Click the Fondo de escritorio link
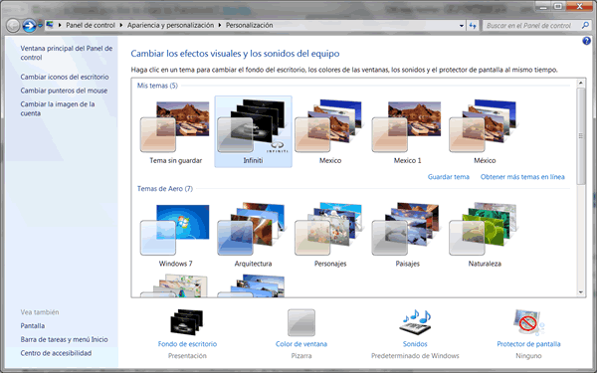 (x=187, y=344)
